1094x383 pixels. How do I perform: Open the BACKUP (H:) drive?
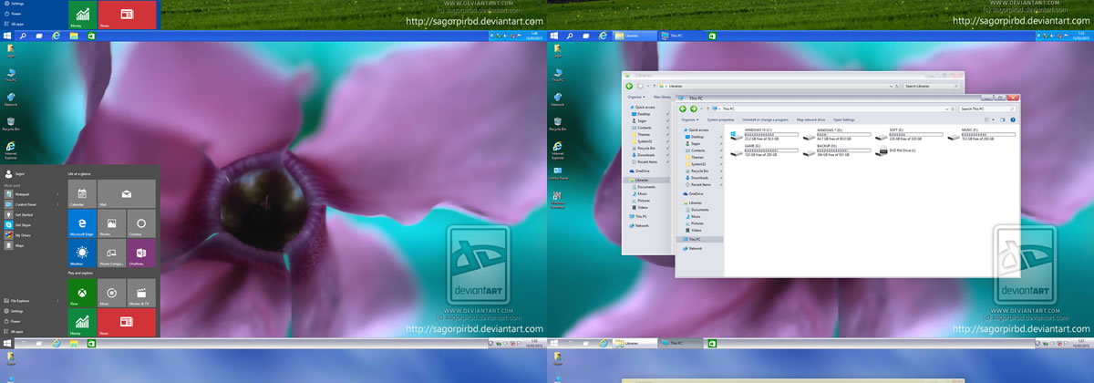tap(835, 150)
